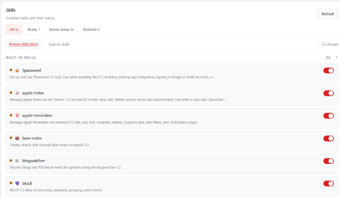Click the '52 shown' count label
340x198 pixels.
tap(330, 44)
